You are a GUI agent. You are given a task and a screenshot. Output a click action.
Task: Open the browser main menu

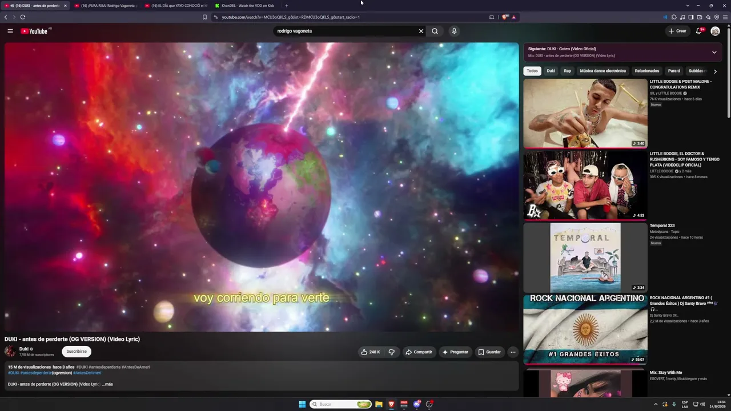point(726,17)
